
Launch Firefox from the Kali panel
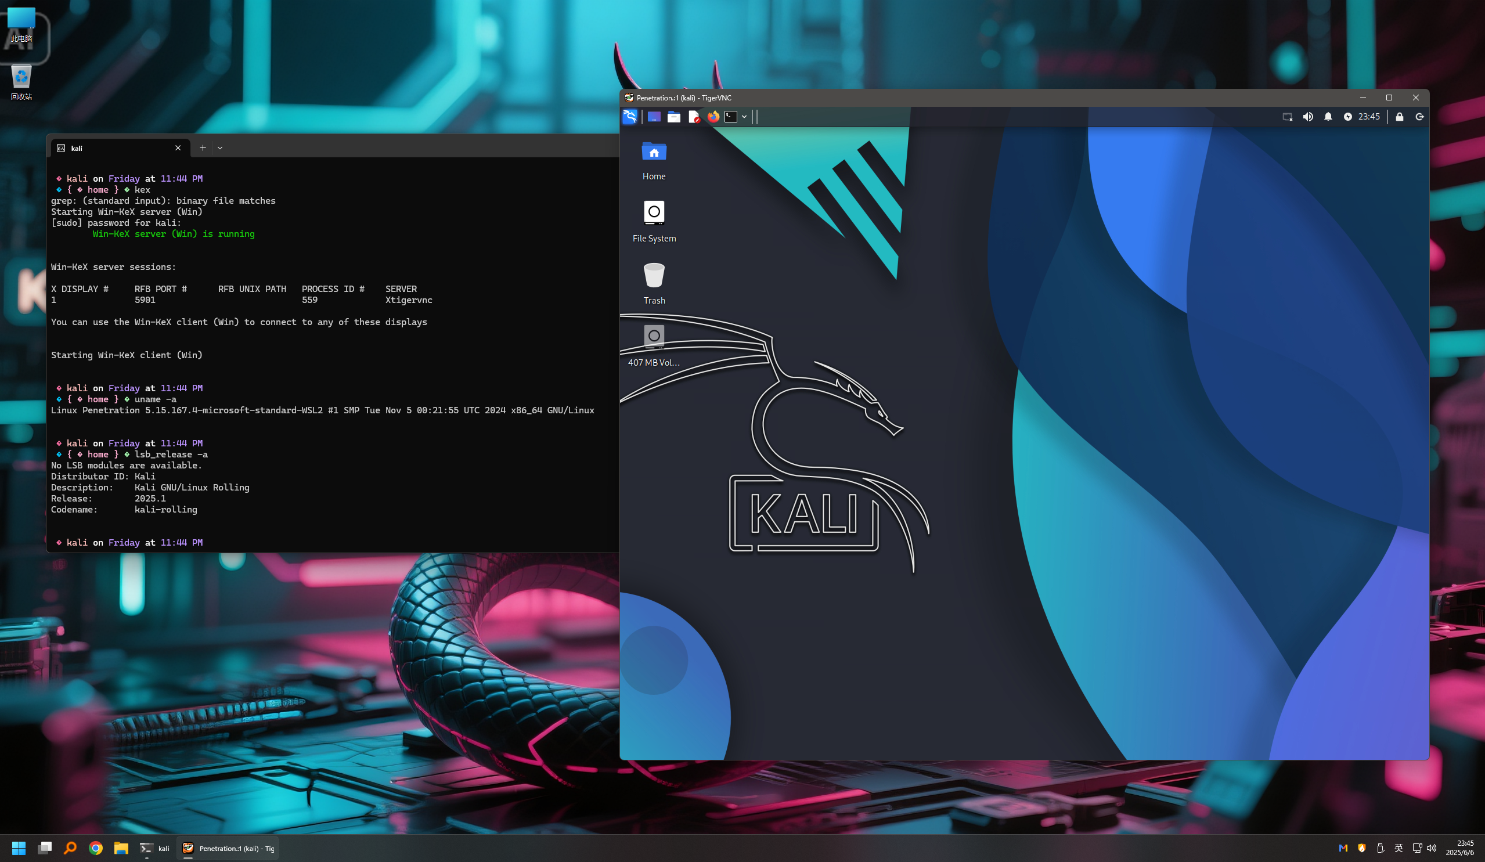pyautogui.click(x=713, y=117)
